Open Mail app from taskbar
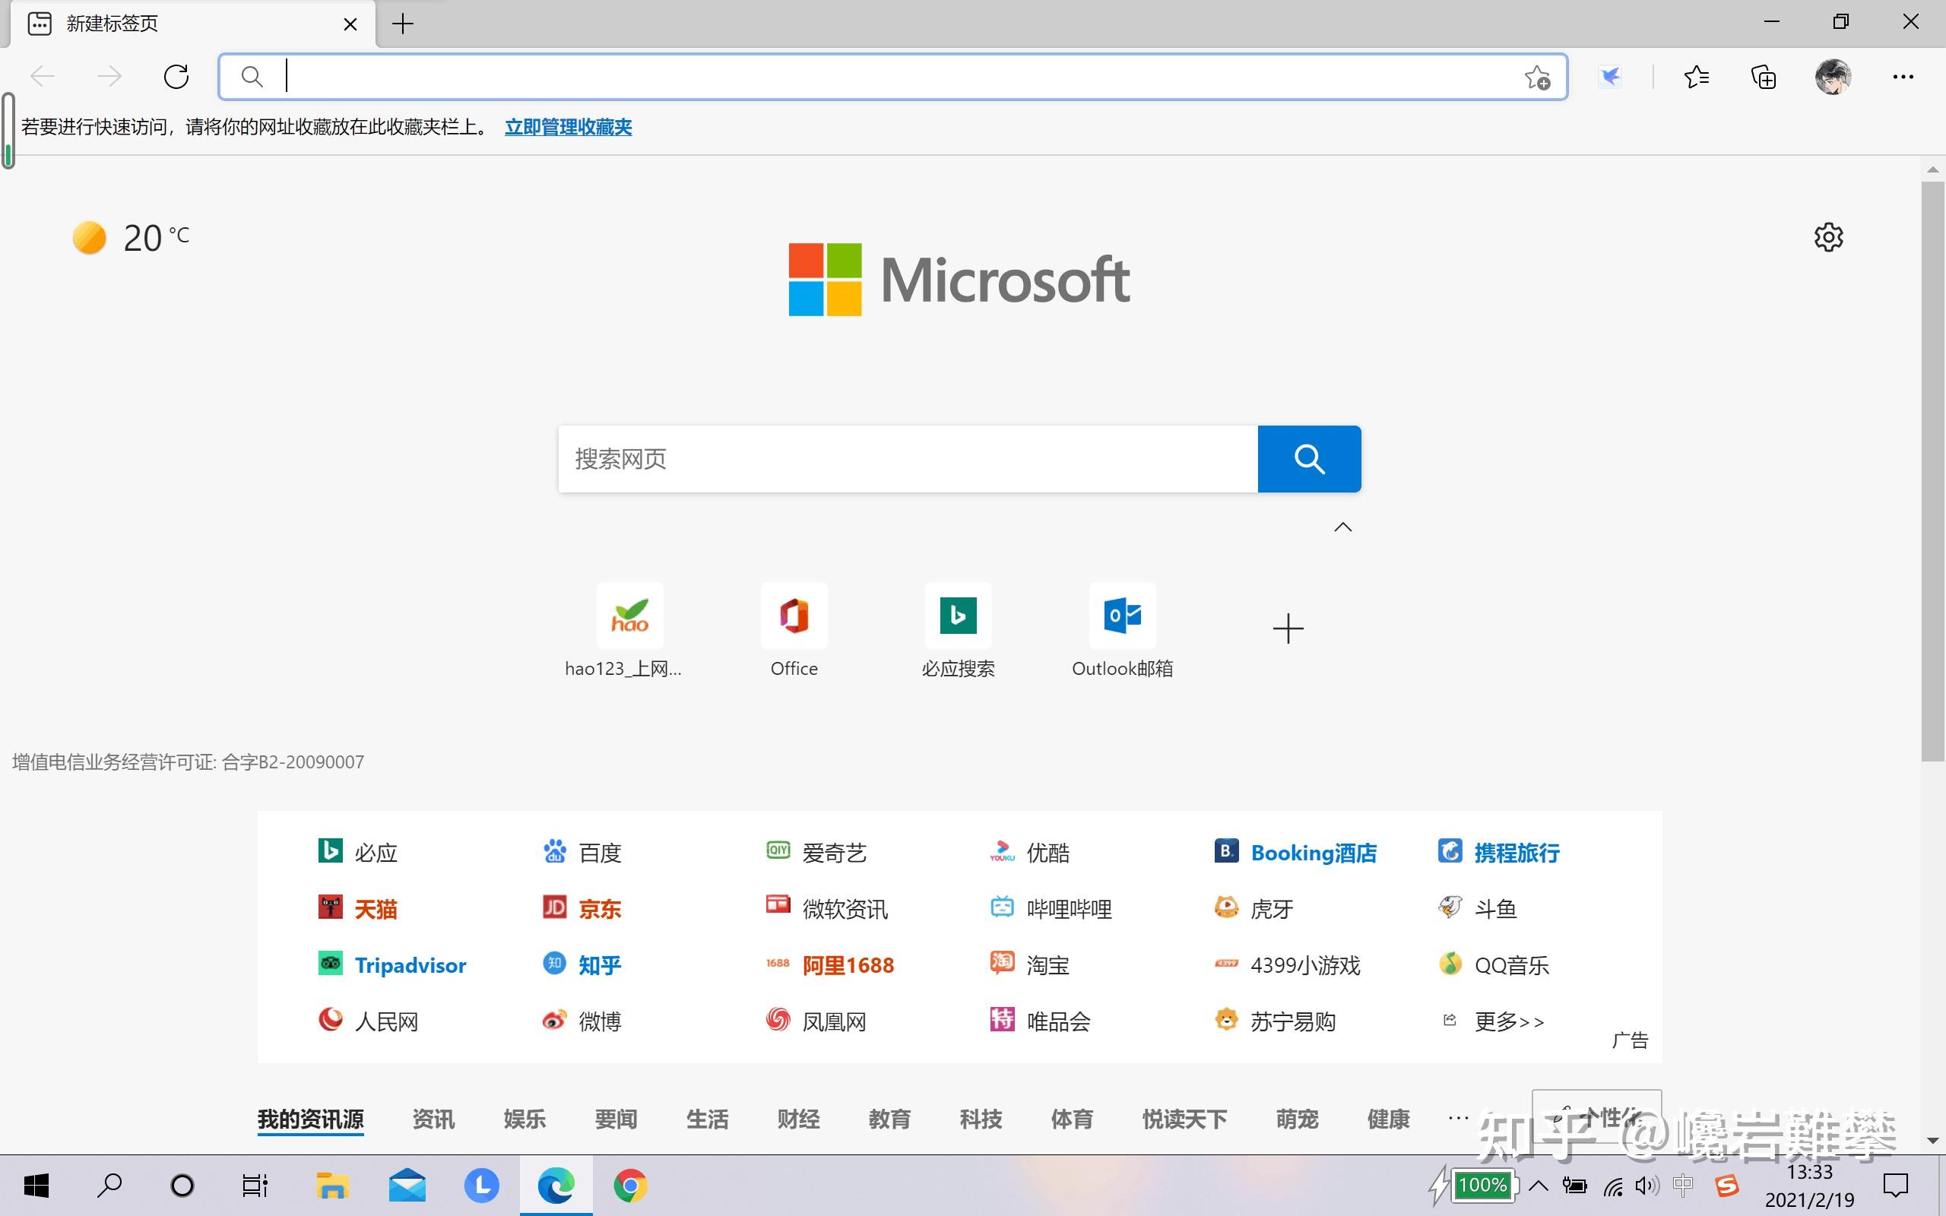The height and width of the screenshot is (1216, 1946). [407, 1186]
